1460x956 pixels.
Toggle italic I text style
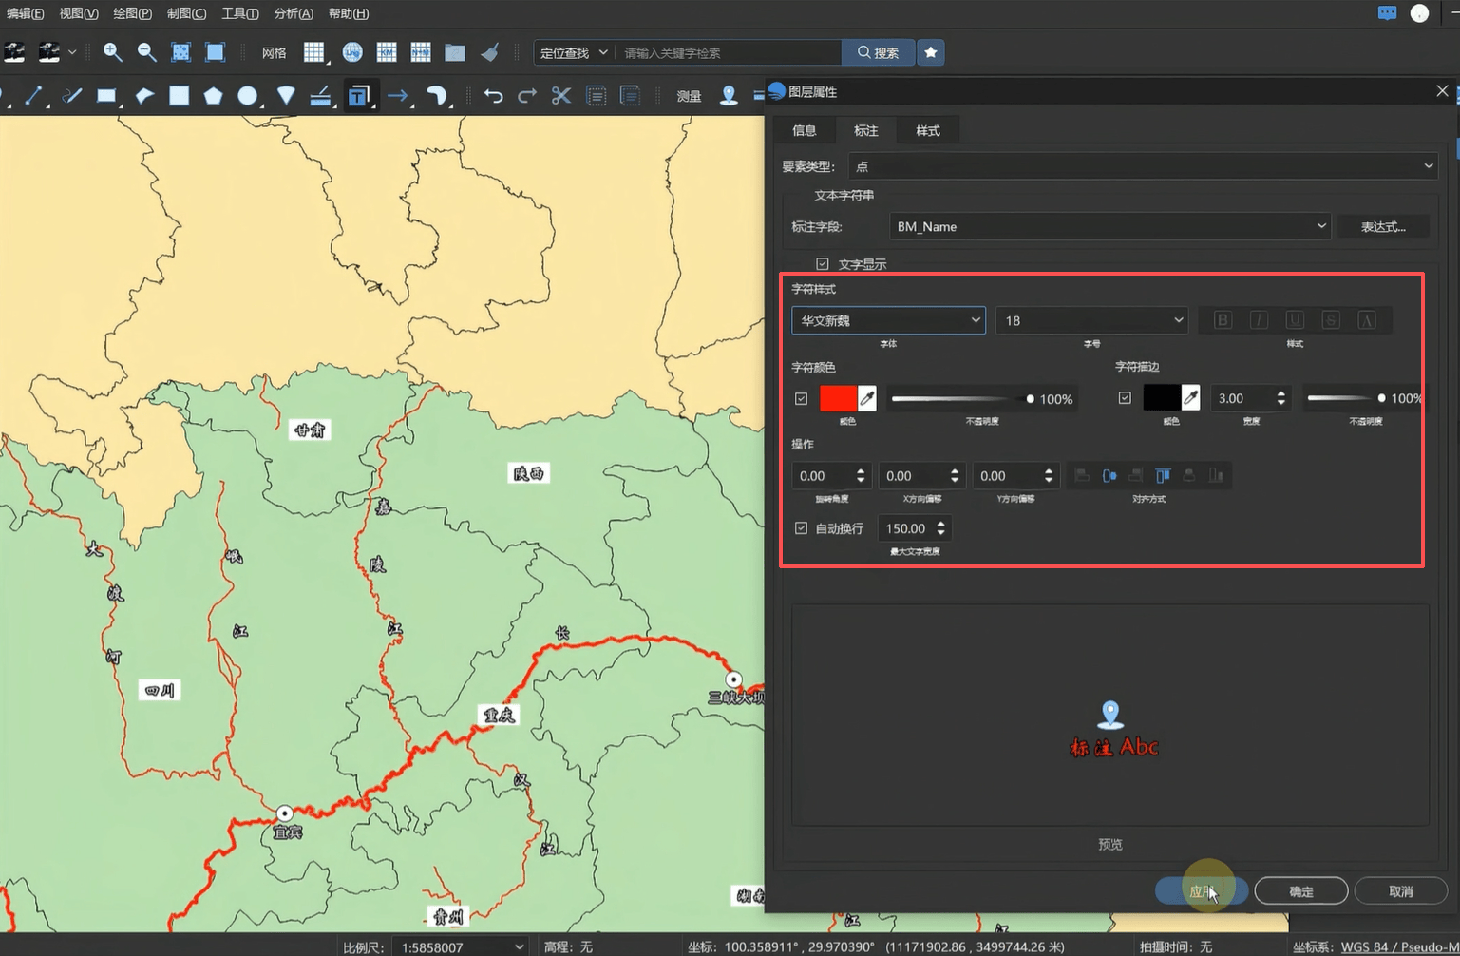coord(1259,320)
